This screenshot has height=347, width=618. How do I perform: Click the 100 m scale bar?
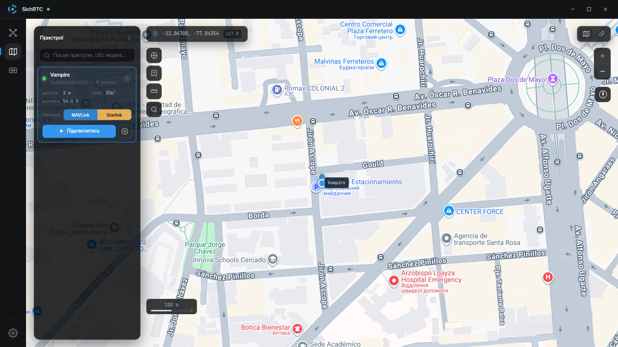[x=171, y=307]
